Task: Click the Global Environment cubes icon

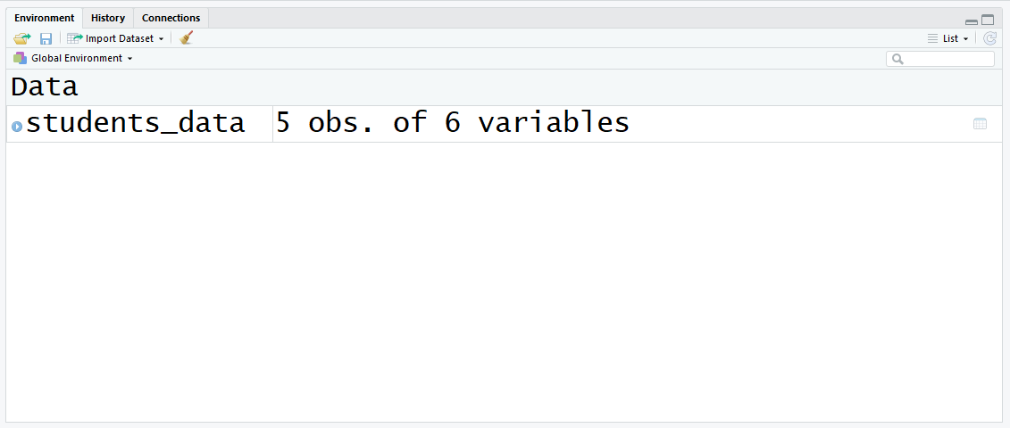Action: 20,58
